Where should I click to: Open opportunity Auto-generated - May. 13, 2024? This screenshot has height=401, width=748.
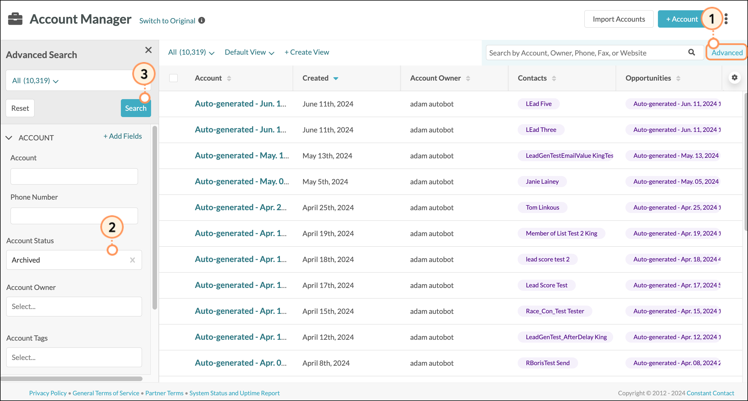(x=673, y=156)
